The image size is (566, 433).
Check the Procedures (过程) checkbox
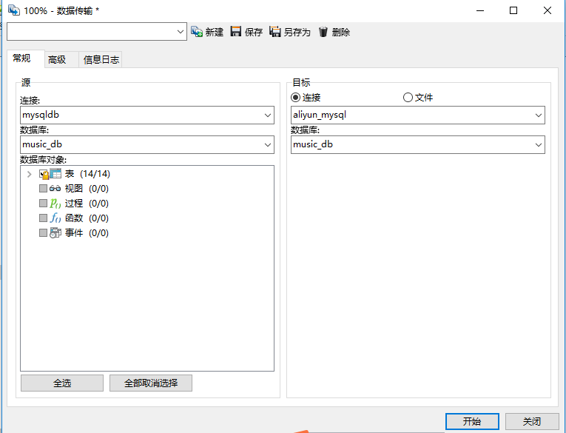coord(43,204)
